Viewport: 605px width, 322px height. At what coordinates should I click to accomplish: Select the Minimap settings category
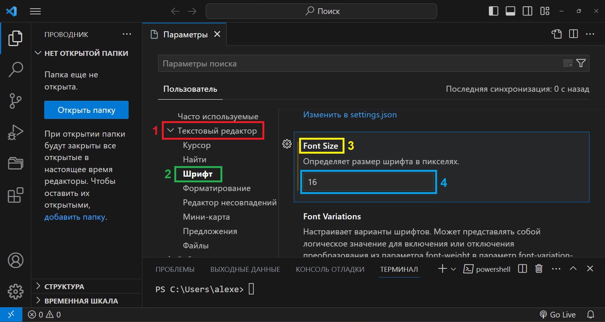206,217
